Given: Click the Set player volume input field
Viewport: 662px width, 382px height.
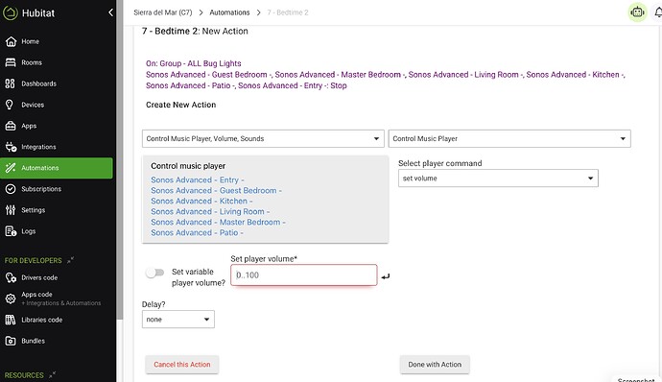Looking at the screenshot, I should click(304, 275).
